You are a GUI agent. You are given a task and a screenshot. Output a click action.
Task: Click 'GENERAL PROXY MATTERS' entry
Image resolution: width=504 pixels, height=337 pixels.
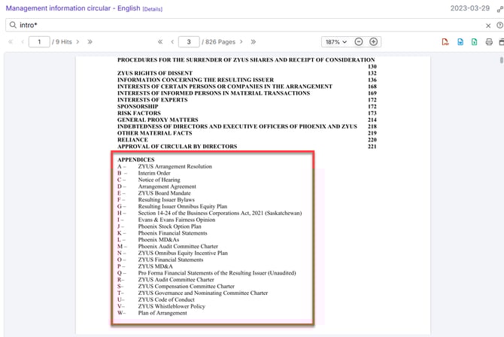[158, 120]
